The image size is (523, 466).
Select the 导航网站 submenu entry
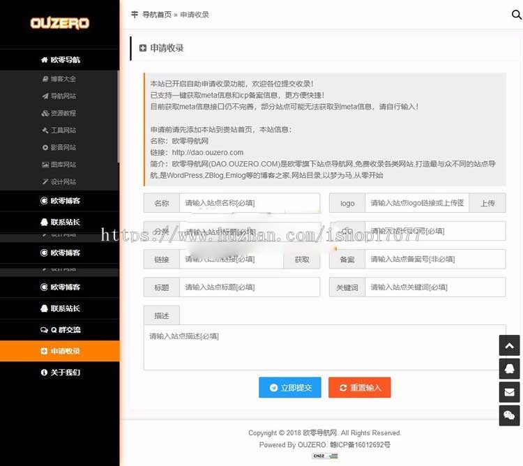coord(59,96)
